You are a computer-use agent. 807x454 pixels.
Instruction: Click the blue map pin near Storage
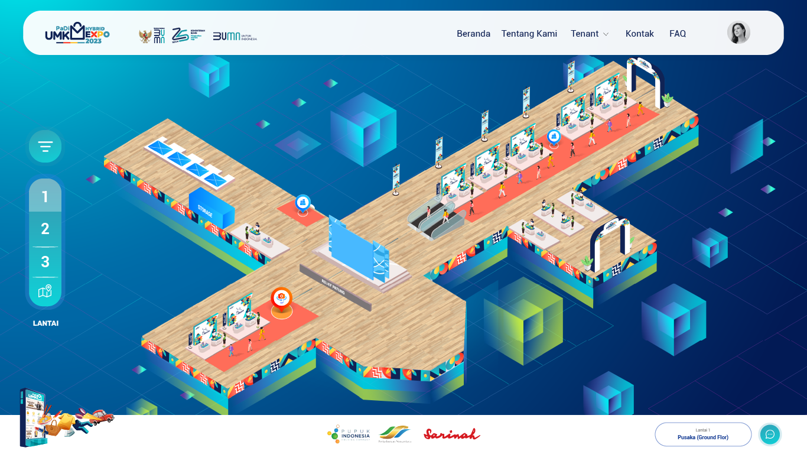click(303, 203)
